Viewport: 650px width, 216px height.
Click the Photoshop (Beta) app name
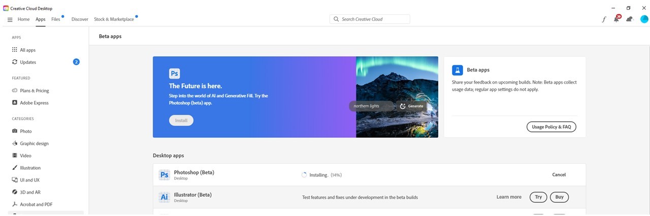[194, 172]
